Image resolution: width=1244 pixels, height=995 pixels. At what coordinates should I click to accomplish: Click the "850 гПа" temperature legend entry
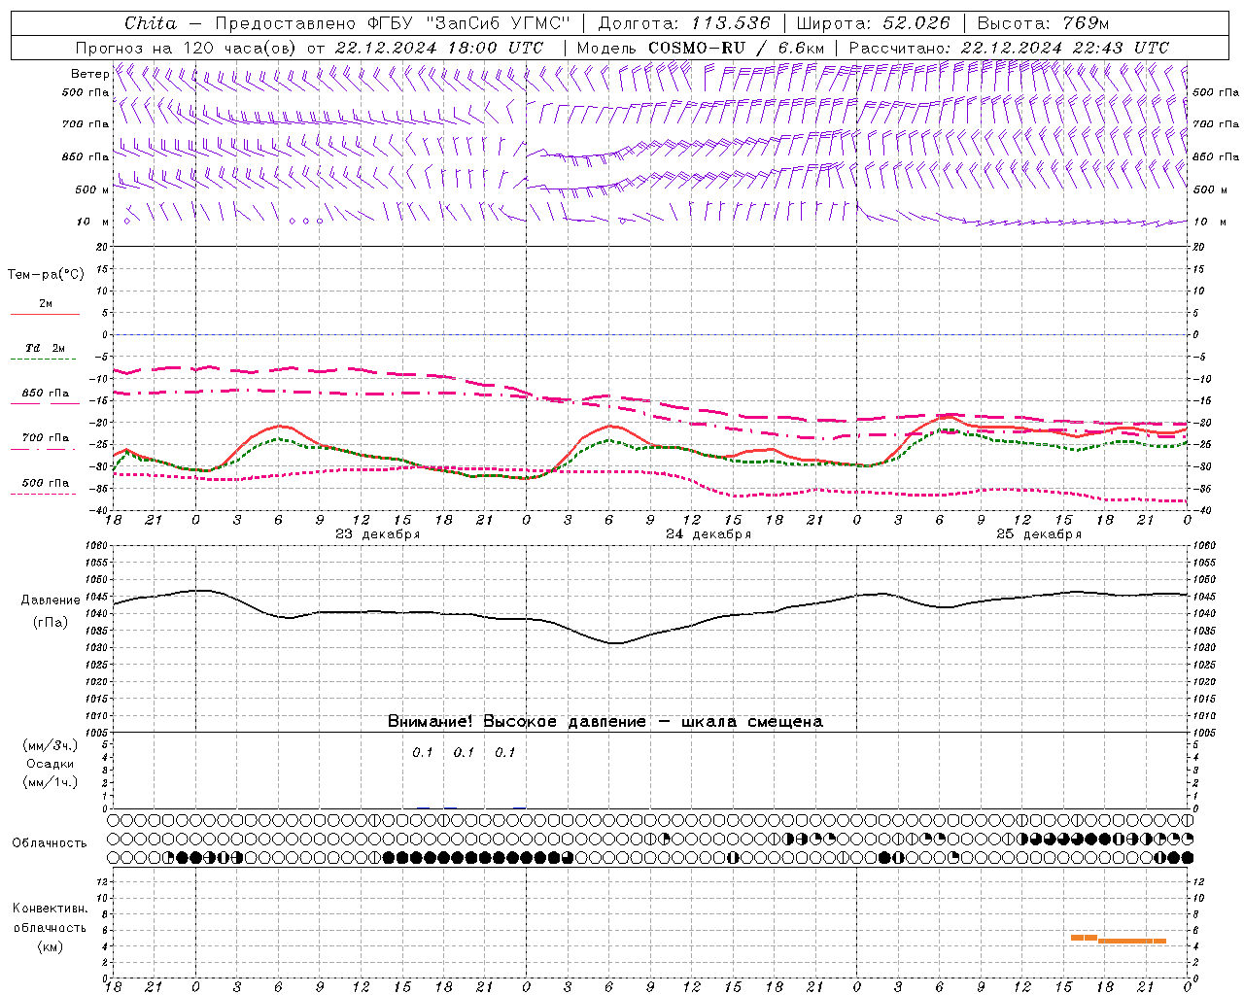coord(46,393)
